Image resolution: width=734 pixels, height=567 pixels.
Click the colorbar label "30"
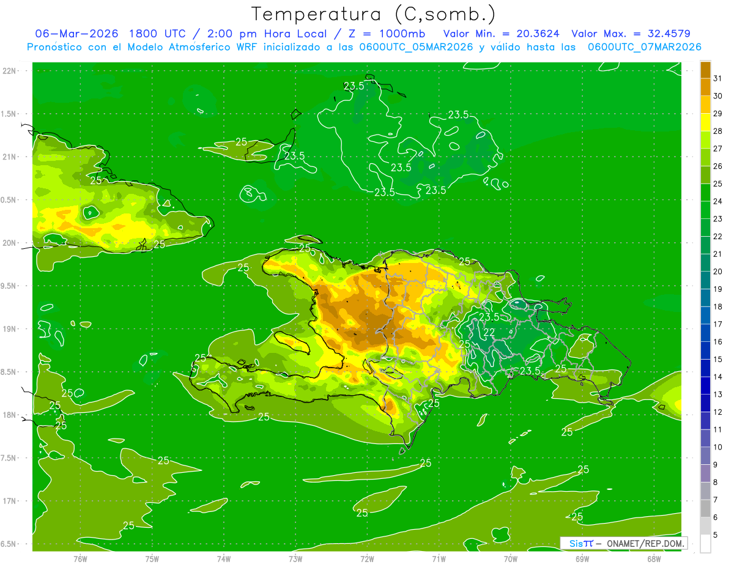pyautogui.click(x=718, y=95)
